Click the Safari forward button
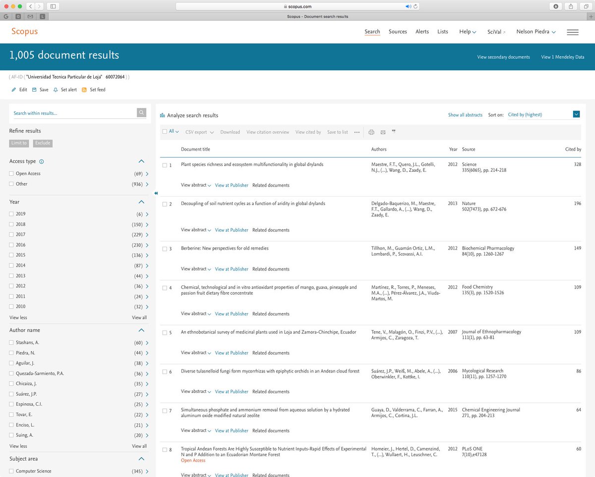 39,6
